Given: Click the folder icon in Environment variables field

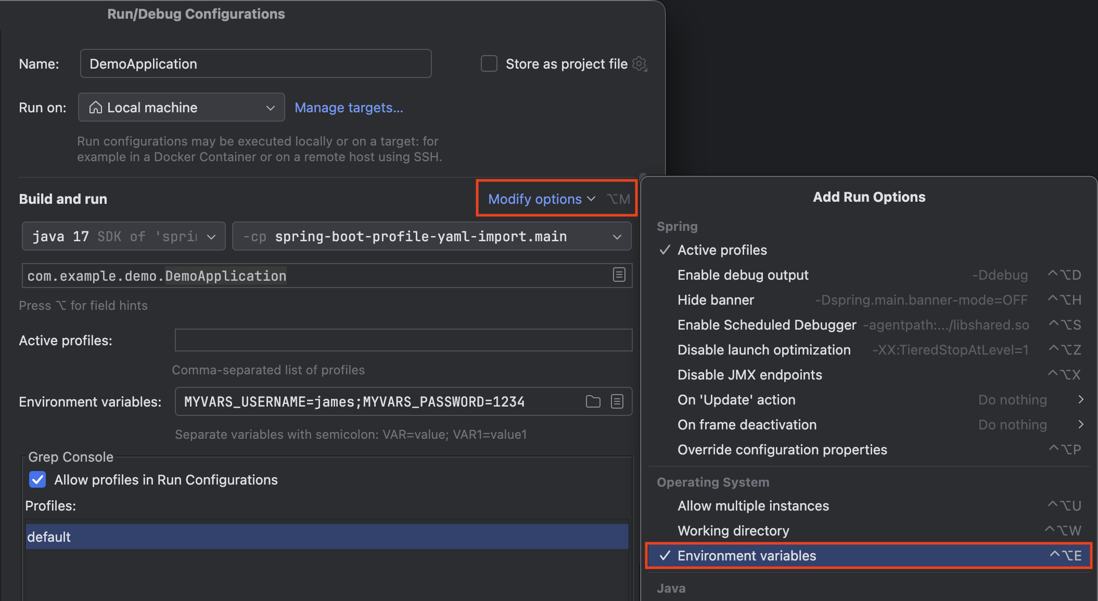Looking at the screenshot, I should (593, 401).
